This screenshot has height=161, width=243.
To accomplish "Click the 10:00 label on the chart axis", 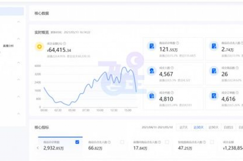I will click(100, 110).
